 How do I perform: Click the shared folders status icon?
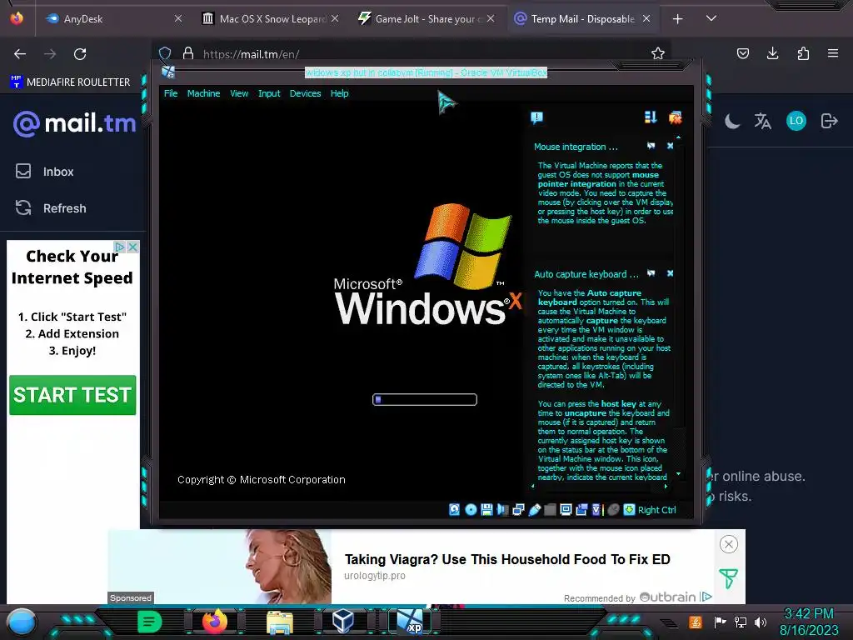click(x=550, y=509)
